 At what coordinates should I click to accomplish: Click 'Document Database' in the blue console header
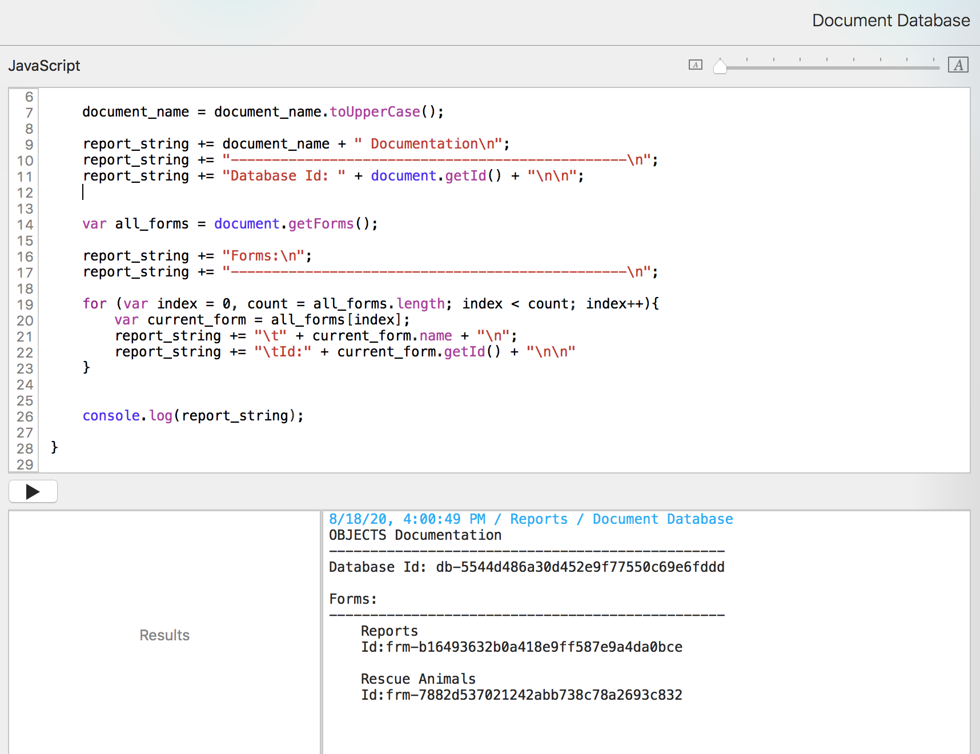[662, 519]
